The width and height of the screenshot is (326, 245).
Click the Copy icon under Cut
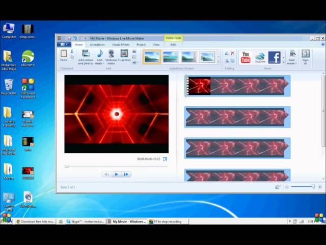pyautogui.click(x=72, y=57)
